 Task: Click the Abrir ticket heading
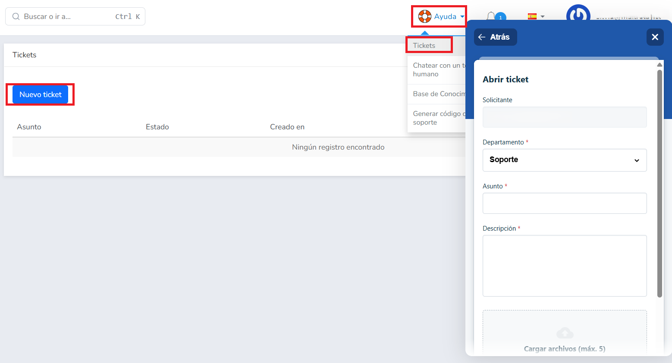click(x=506, y=79)
